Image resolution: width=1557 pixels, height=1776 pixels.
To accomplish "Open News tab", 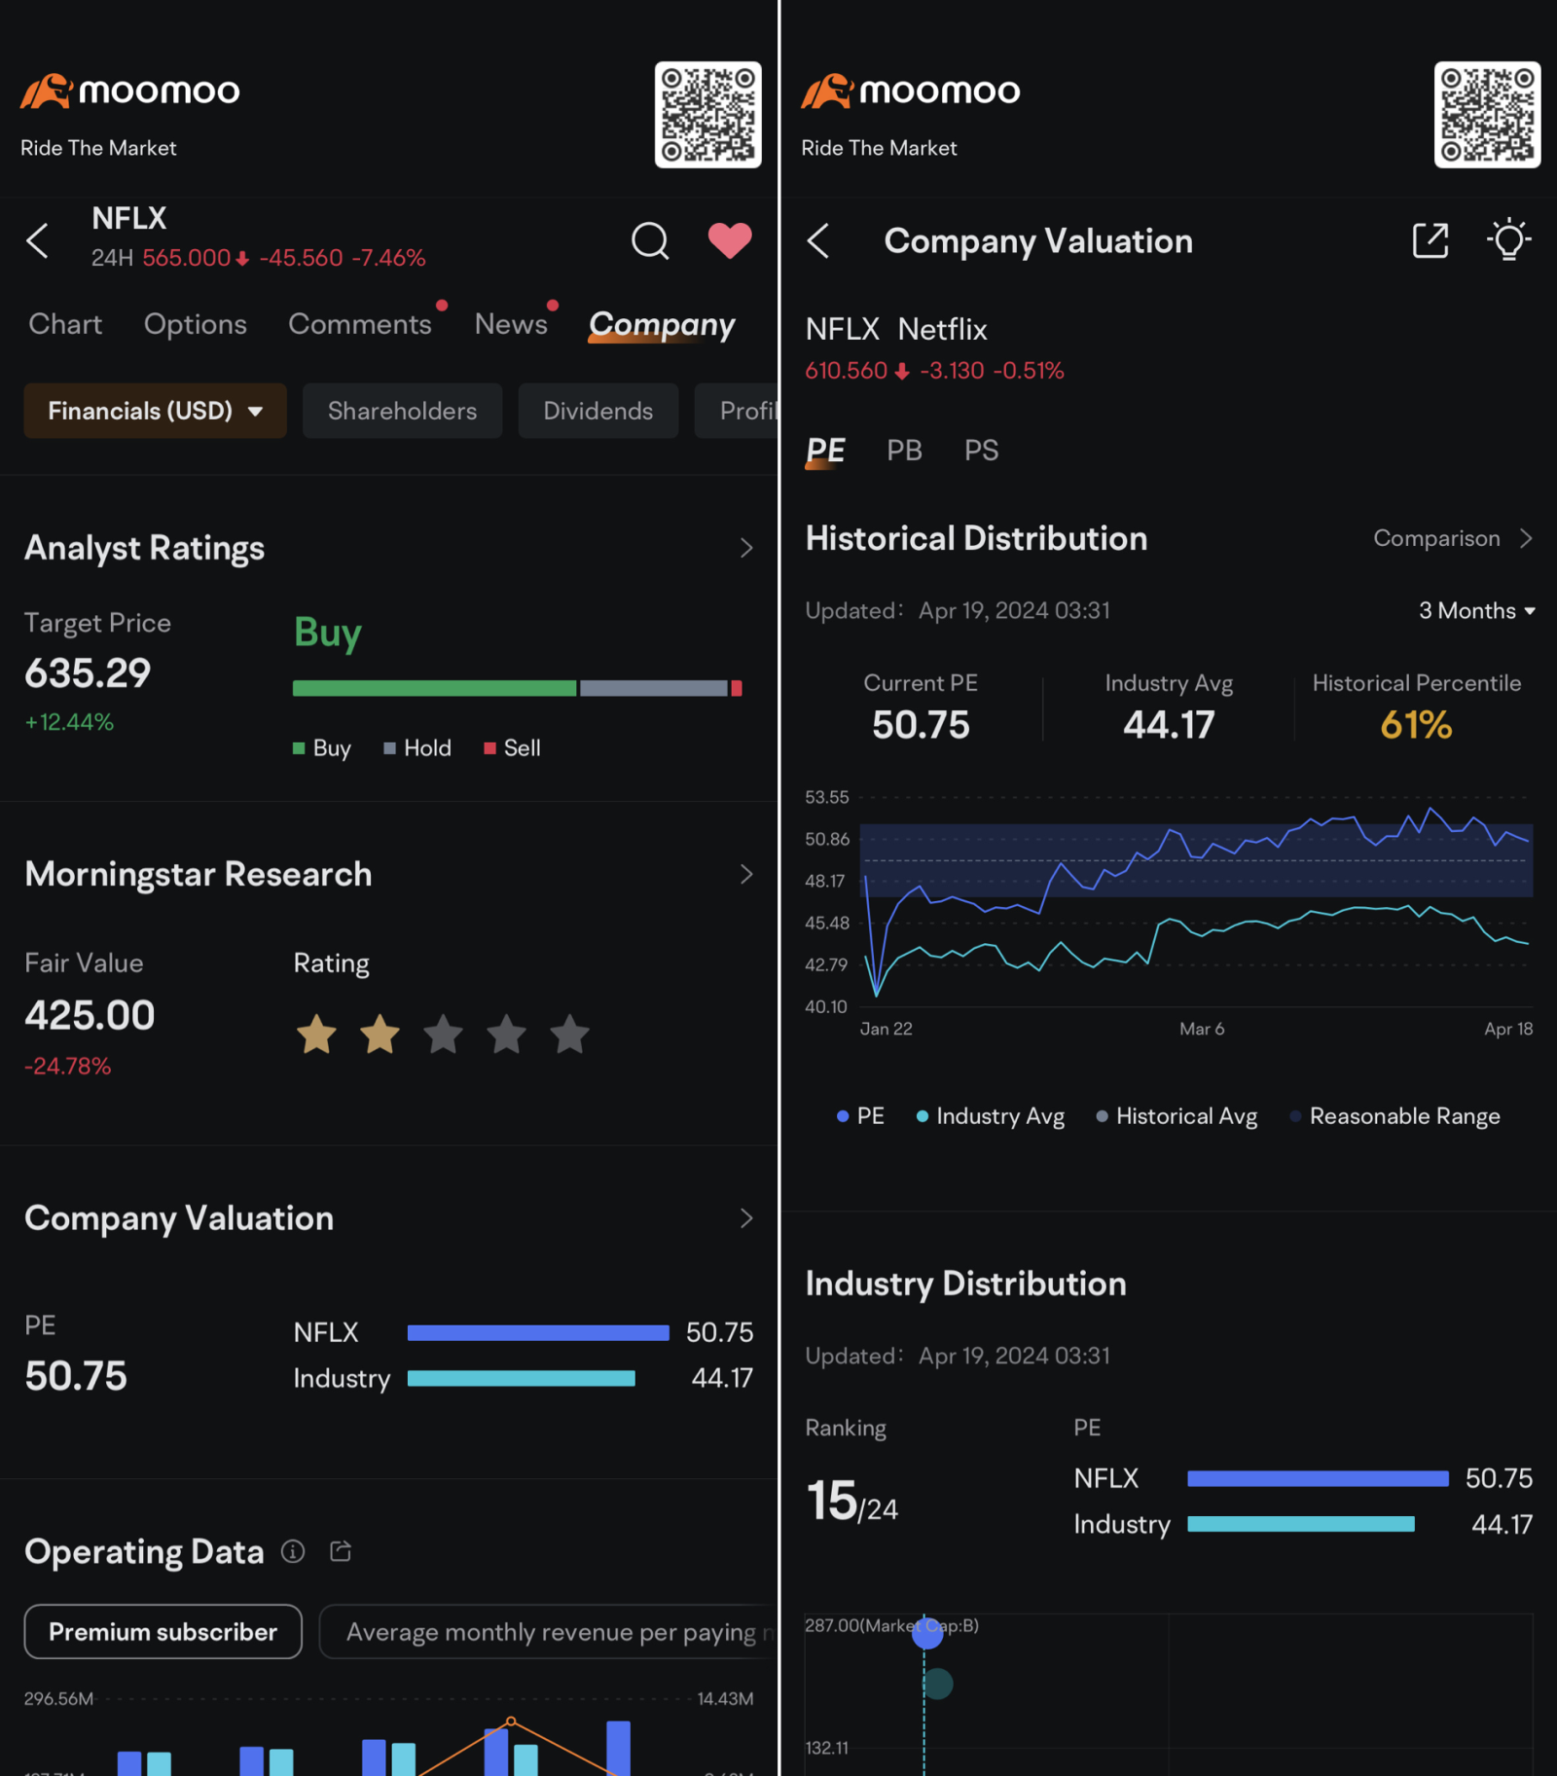I will [511, 324].
